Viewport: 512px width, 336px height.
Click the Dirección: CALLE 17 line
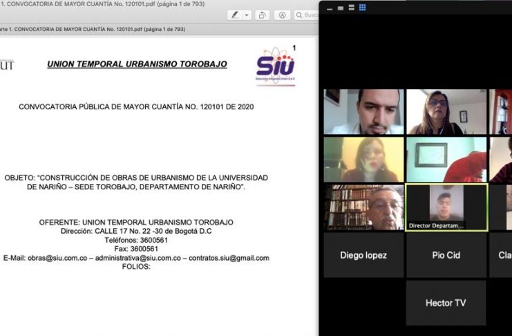coord(136,231)
